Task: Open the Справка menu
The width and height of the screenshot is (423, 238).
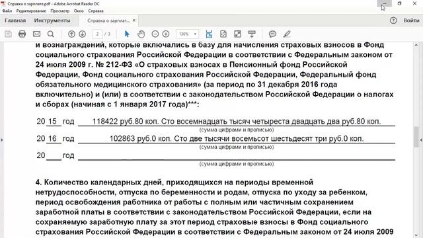Action: tap(96, 11)
